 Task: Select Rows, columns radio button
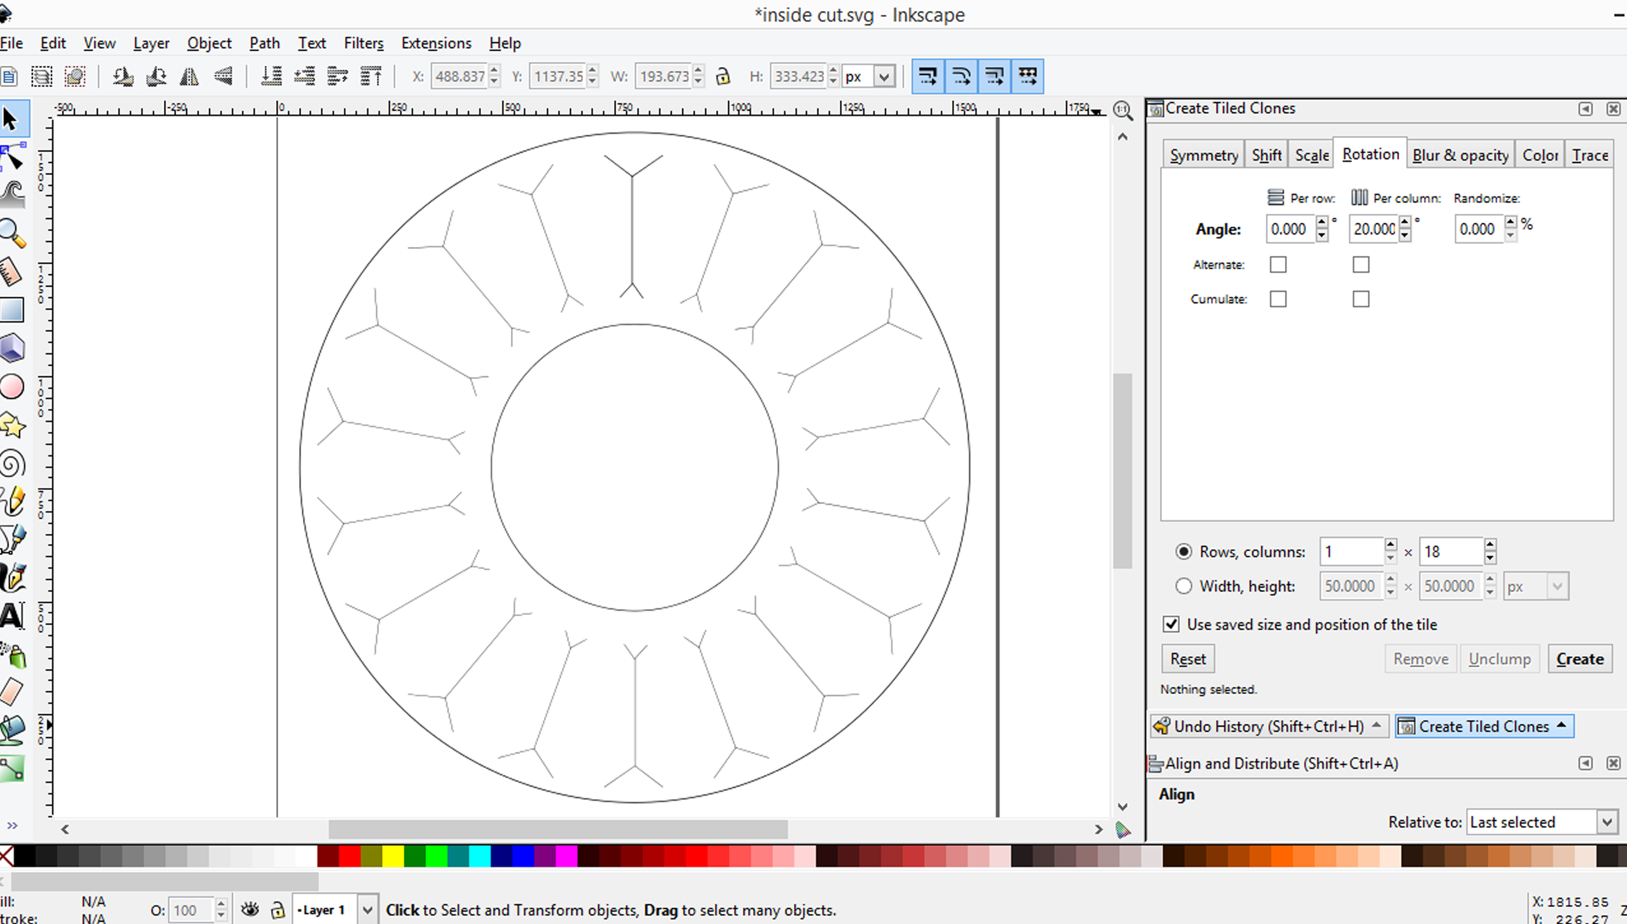coord(1184,551)
